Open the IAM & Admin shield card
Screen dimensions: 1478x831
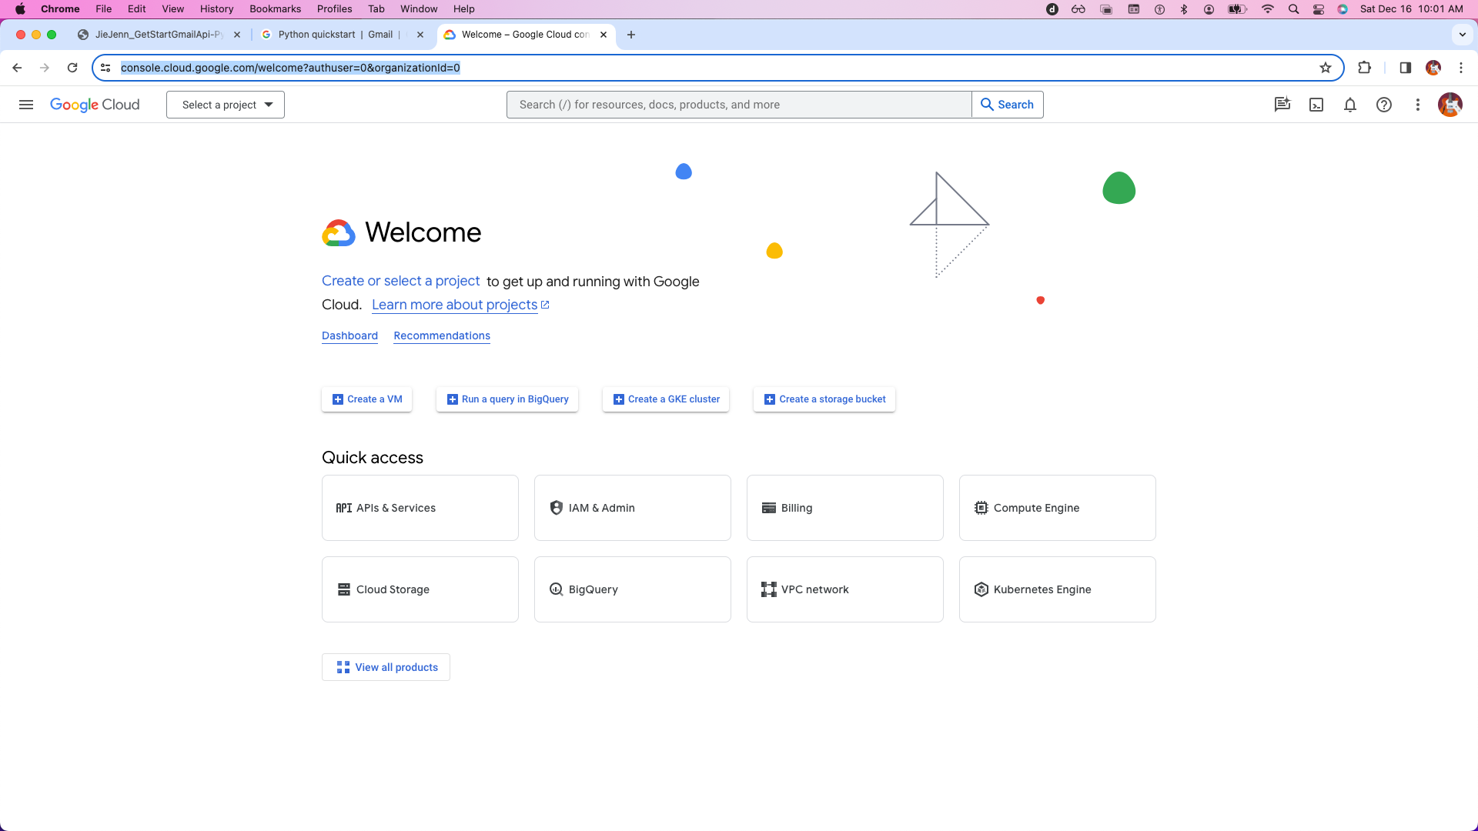point(633,508)
